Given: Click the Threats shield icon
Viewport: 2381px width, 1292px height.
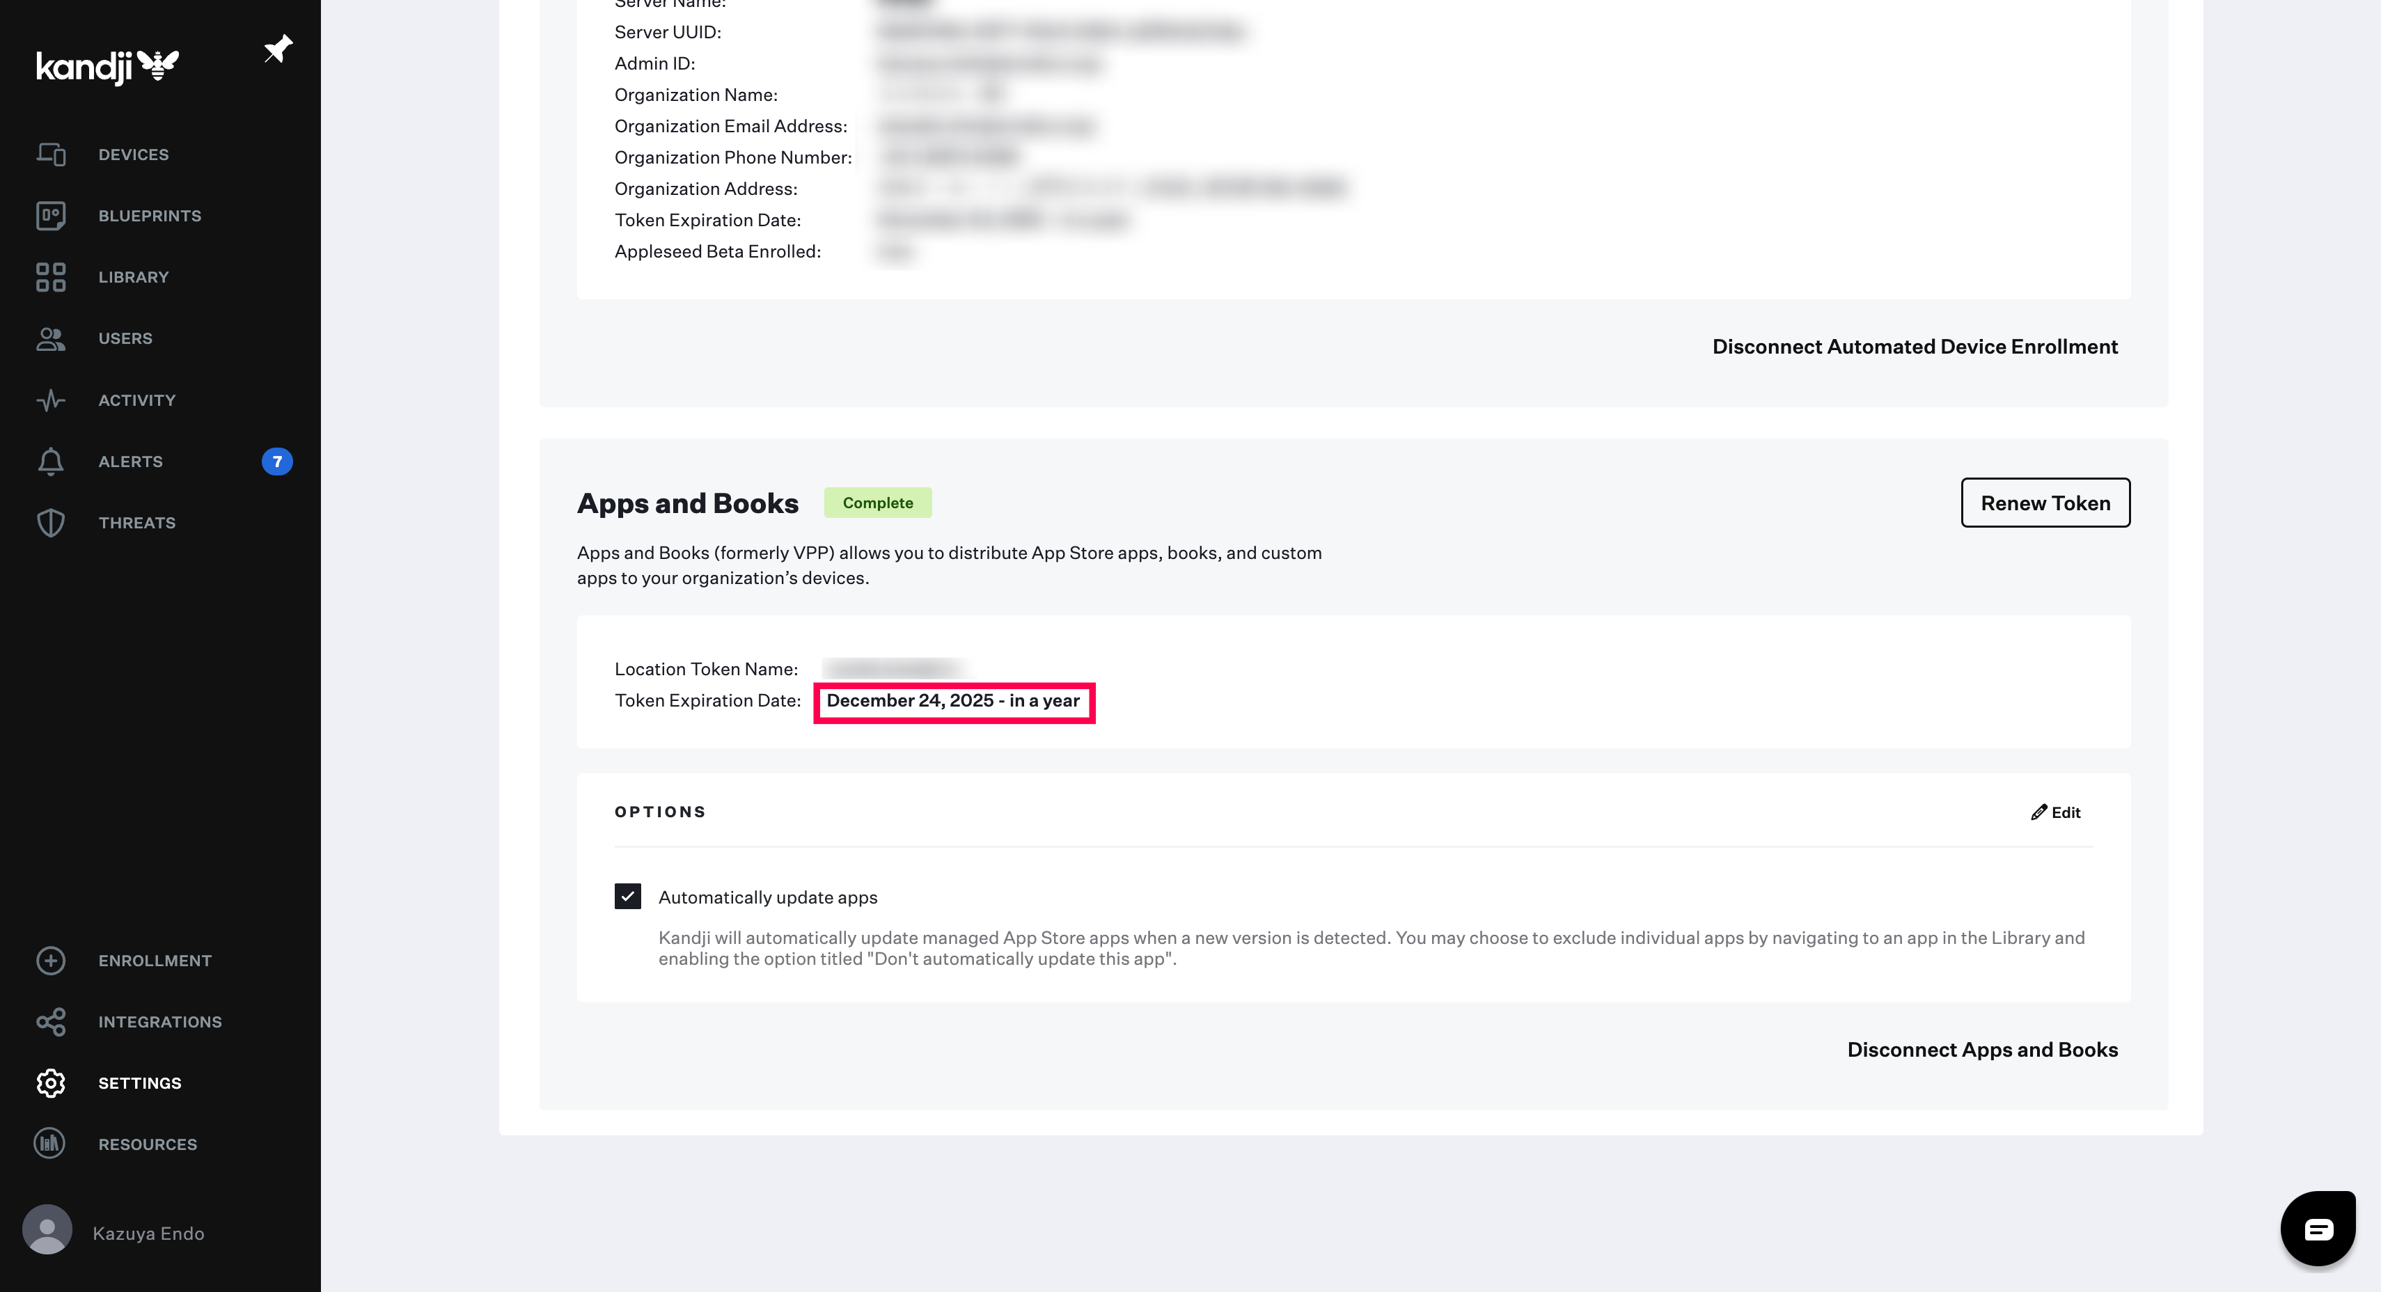Looking at the screenshot, I should click(51, 523).
